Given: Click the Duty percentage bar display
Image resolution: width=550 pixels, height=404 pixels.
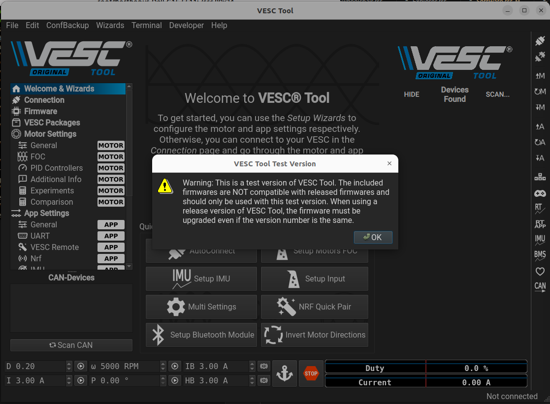Looking at the screenshot, I should click(425, 368).
